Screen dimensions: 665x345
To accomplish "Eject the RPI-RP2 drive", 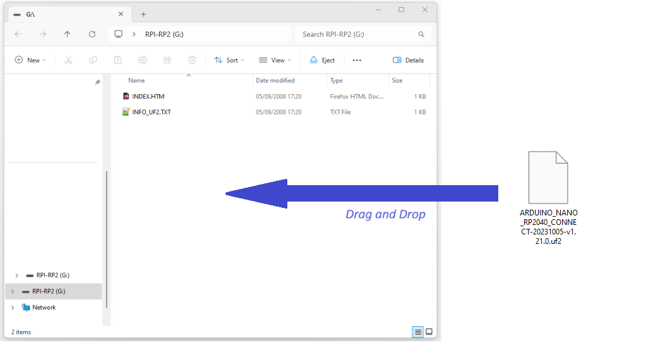I will (322, 60).
